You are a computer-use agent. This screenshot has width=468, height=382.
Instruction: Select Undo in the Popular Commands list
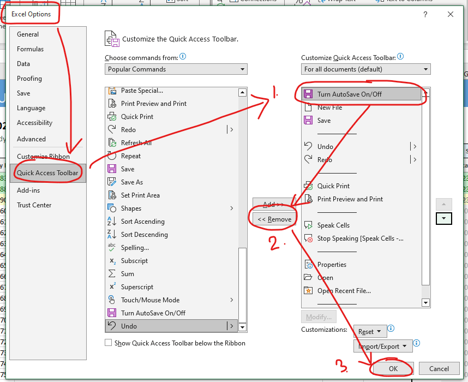[172, 326]
